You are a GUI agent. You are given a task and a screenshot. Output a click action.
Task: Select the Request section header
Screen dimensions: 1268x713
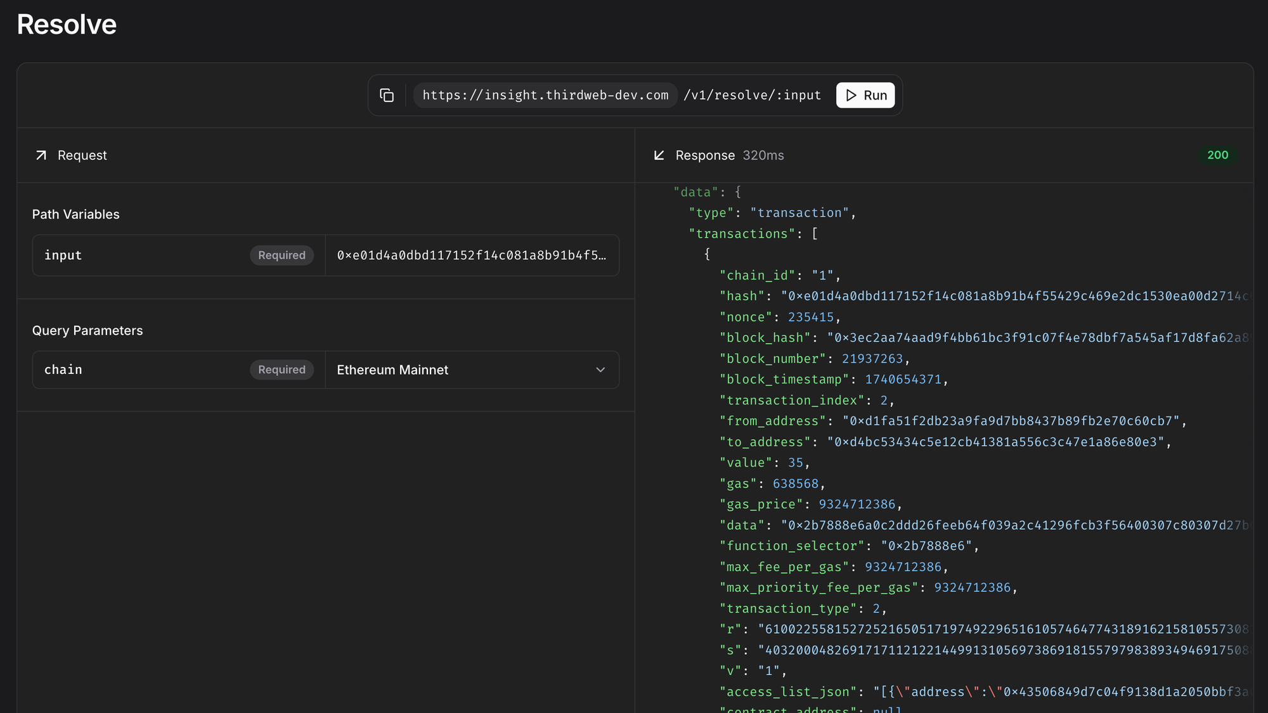pyautogui.click(x=82, y=155)
